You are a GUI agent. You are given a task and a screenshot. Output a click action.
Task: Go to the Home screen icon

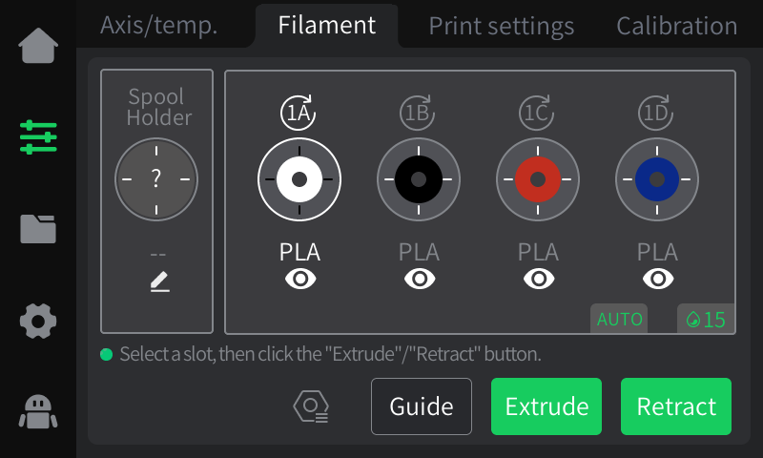point(38,46)
